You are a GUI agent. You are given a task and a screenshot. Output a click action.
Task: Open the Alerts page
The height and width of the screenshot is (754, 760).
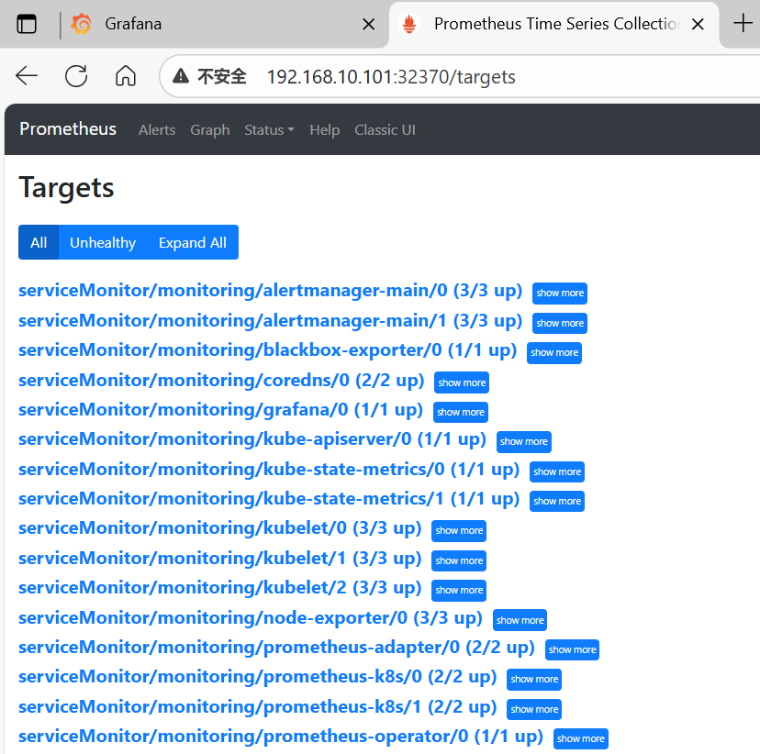(x=157, y=129)
